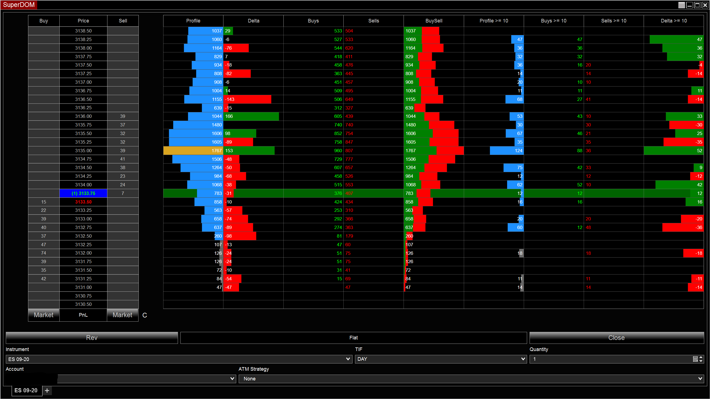The width and height of the screenshot is (710, 399).
Task: Click the C center-market indicator
Action: click(x=144, y=315)
